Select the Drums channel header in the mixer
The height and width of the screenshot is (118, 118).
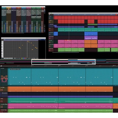pos(4,8)
